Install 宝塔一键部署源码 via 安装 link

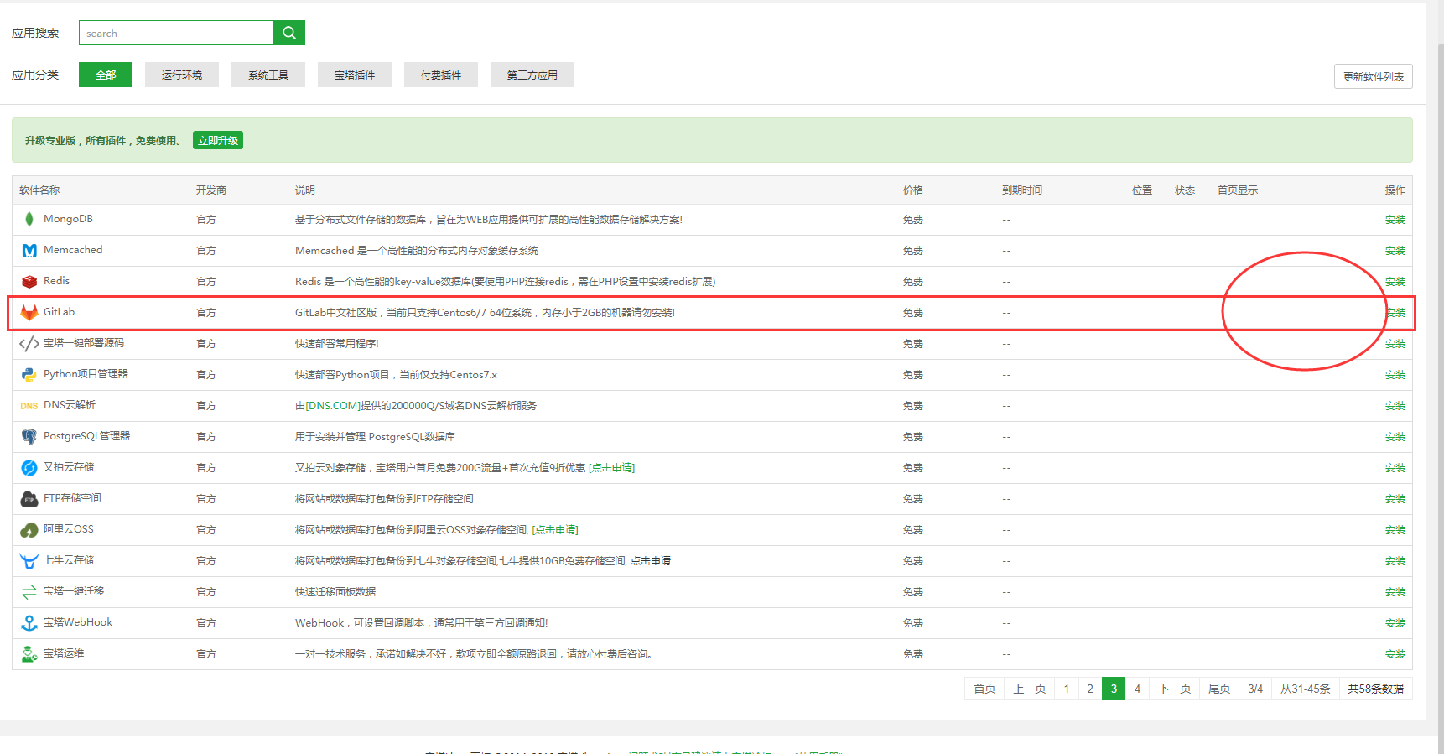tap(1395, 344)
